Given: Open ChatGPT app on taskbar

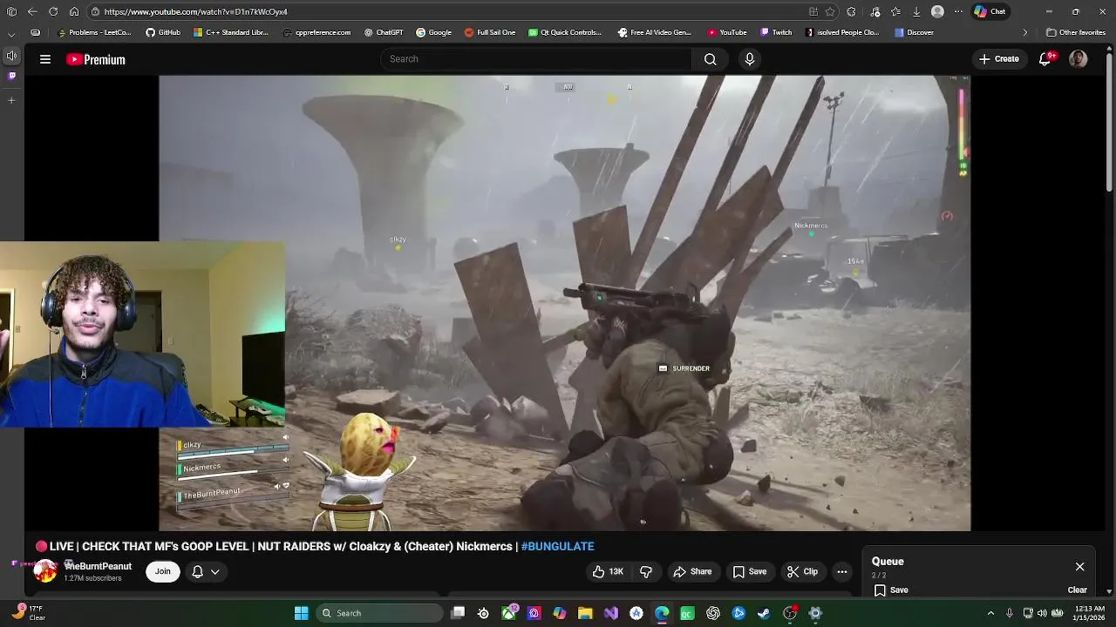Looking at the screenshot, I should [713, 613].
